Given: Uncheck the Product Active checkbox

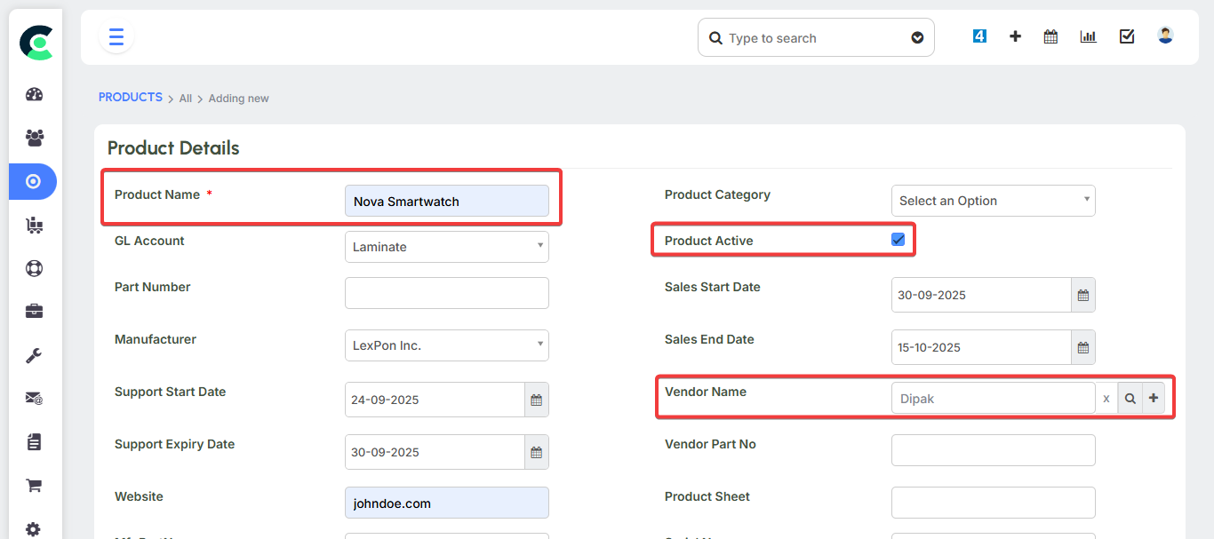Looking at the screenshot, I should click(x=898, y=240).
